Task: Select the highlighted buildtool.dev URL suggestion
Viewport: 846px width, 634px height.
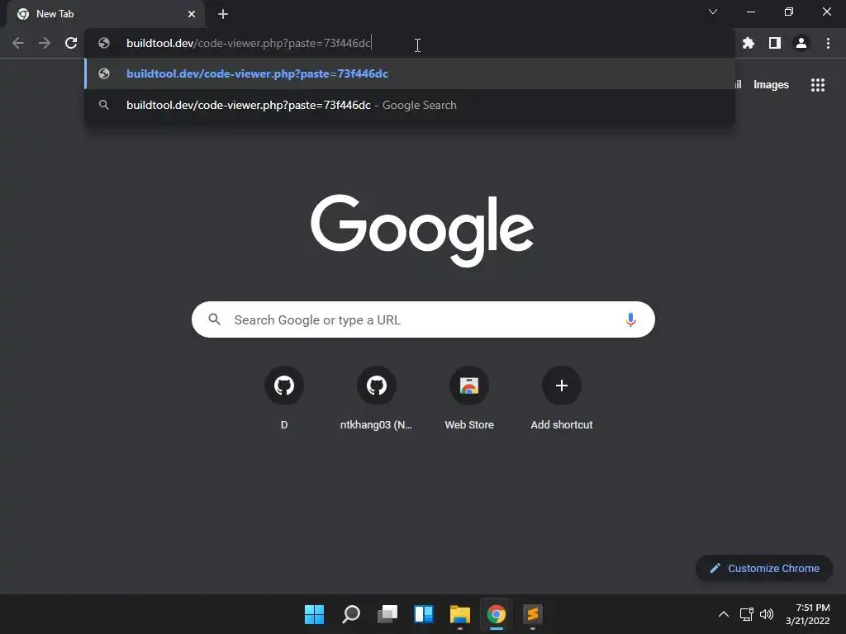Action: (x=410, y=73)
